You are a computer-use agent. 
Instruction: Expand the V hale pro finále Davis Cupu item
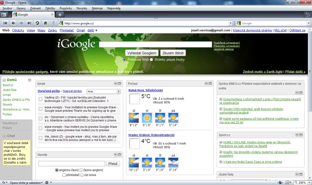pyautogui.click(x=221, y=162)
